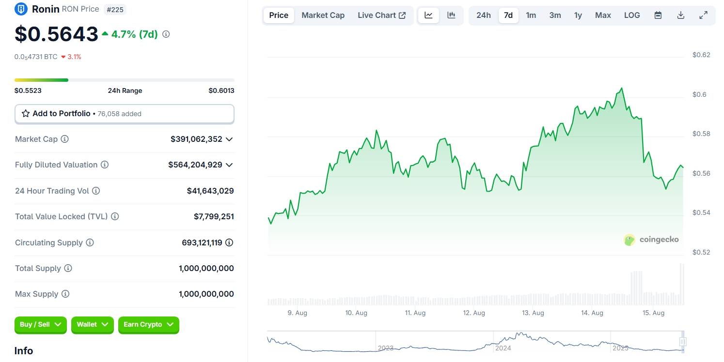Set chart range to Max
Viewport: 724px width, 362px height.
point(603,15)
